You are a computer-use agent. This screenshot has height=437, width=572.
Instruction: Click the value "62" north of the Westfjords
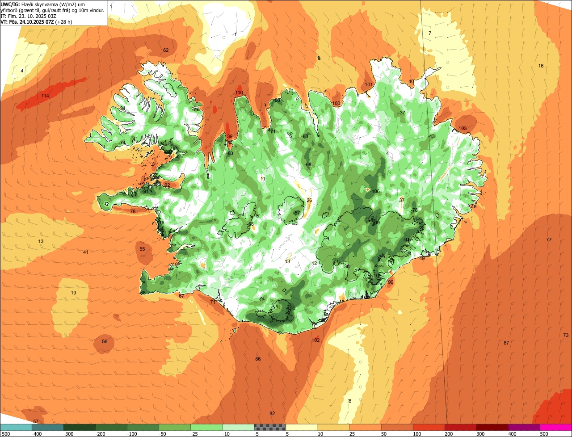point(166,50)
